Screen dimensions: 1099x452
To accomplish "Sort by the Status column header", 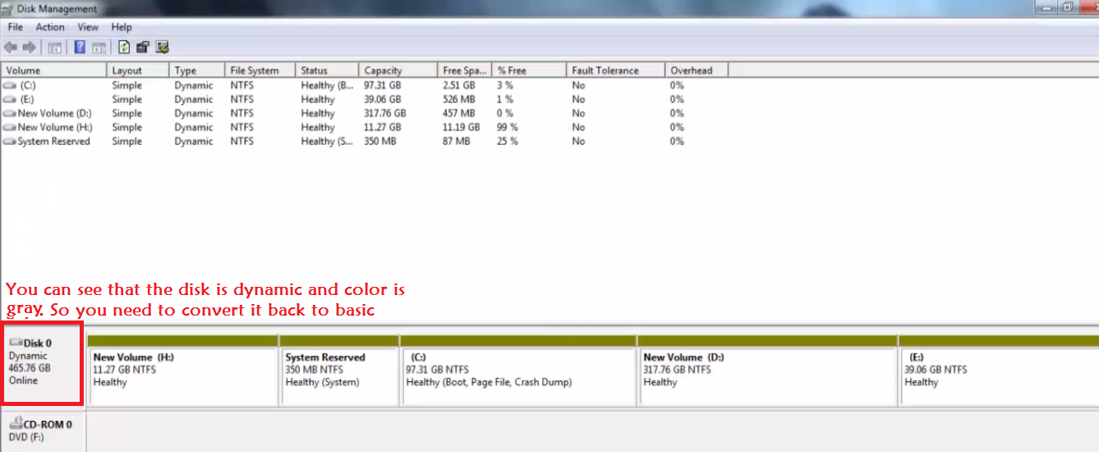I will pyautogui.click(x=327, y=71).
